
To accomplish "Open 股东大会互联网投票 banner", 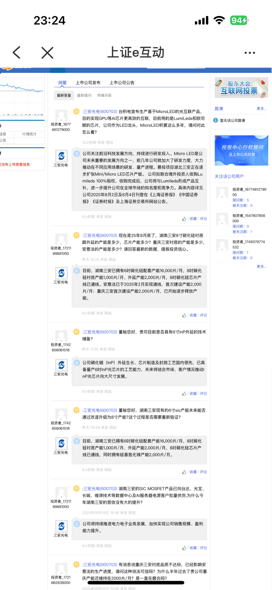I will [x=241, y=88].
